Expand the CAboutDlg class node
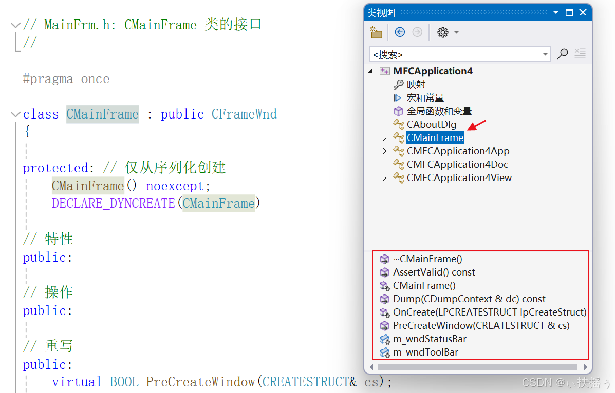The width and height of the screenshot is (615, 393). click(x=384, y=125)
